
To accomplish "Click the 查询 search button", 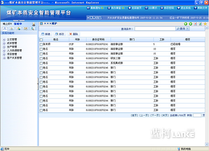I will pyautogui.click(x=181, y=29).
